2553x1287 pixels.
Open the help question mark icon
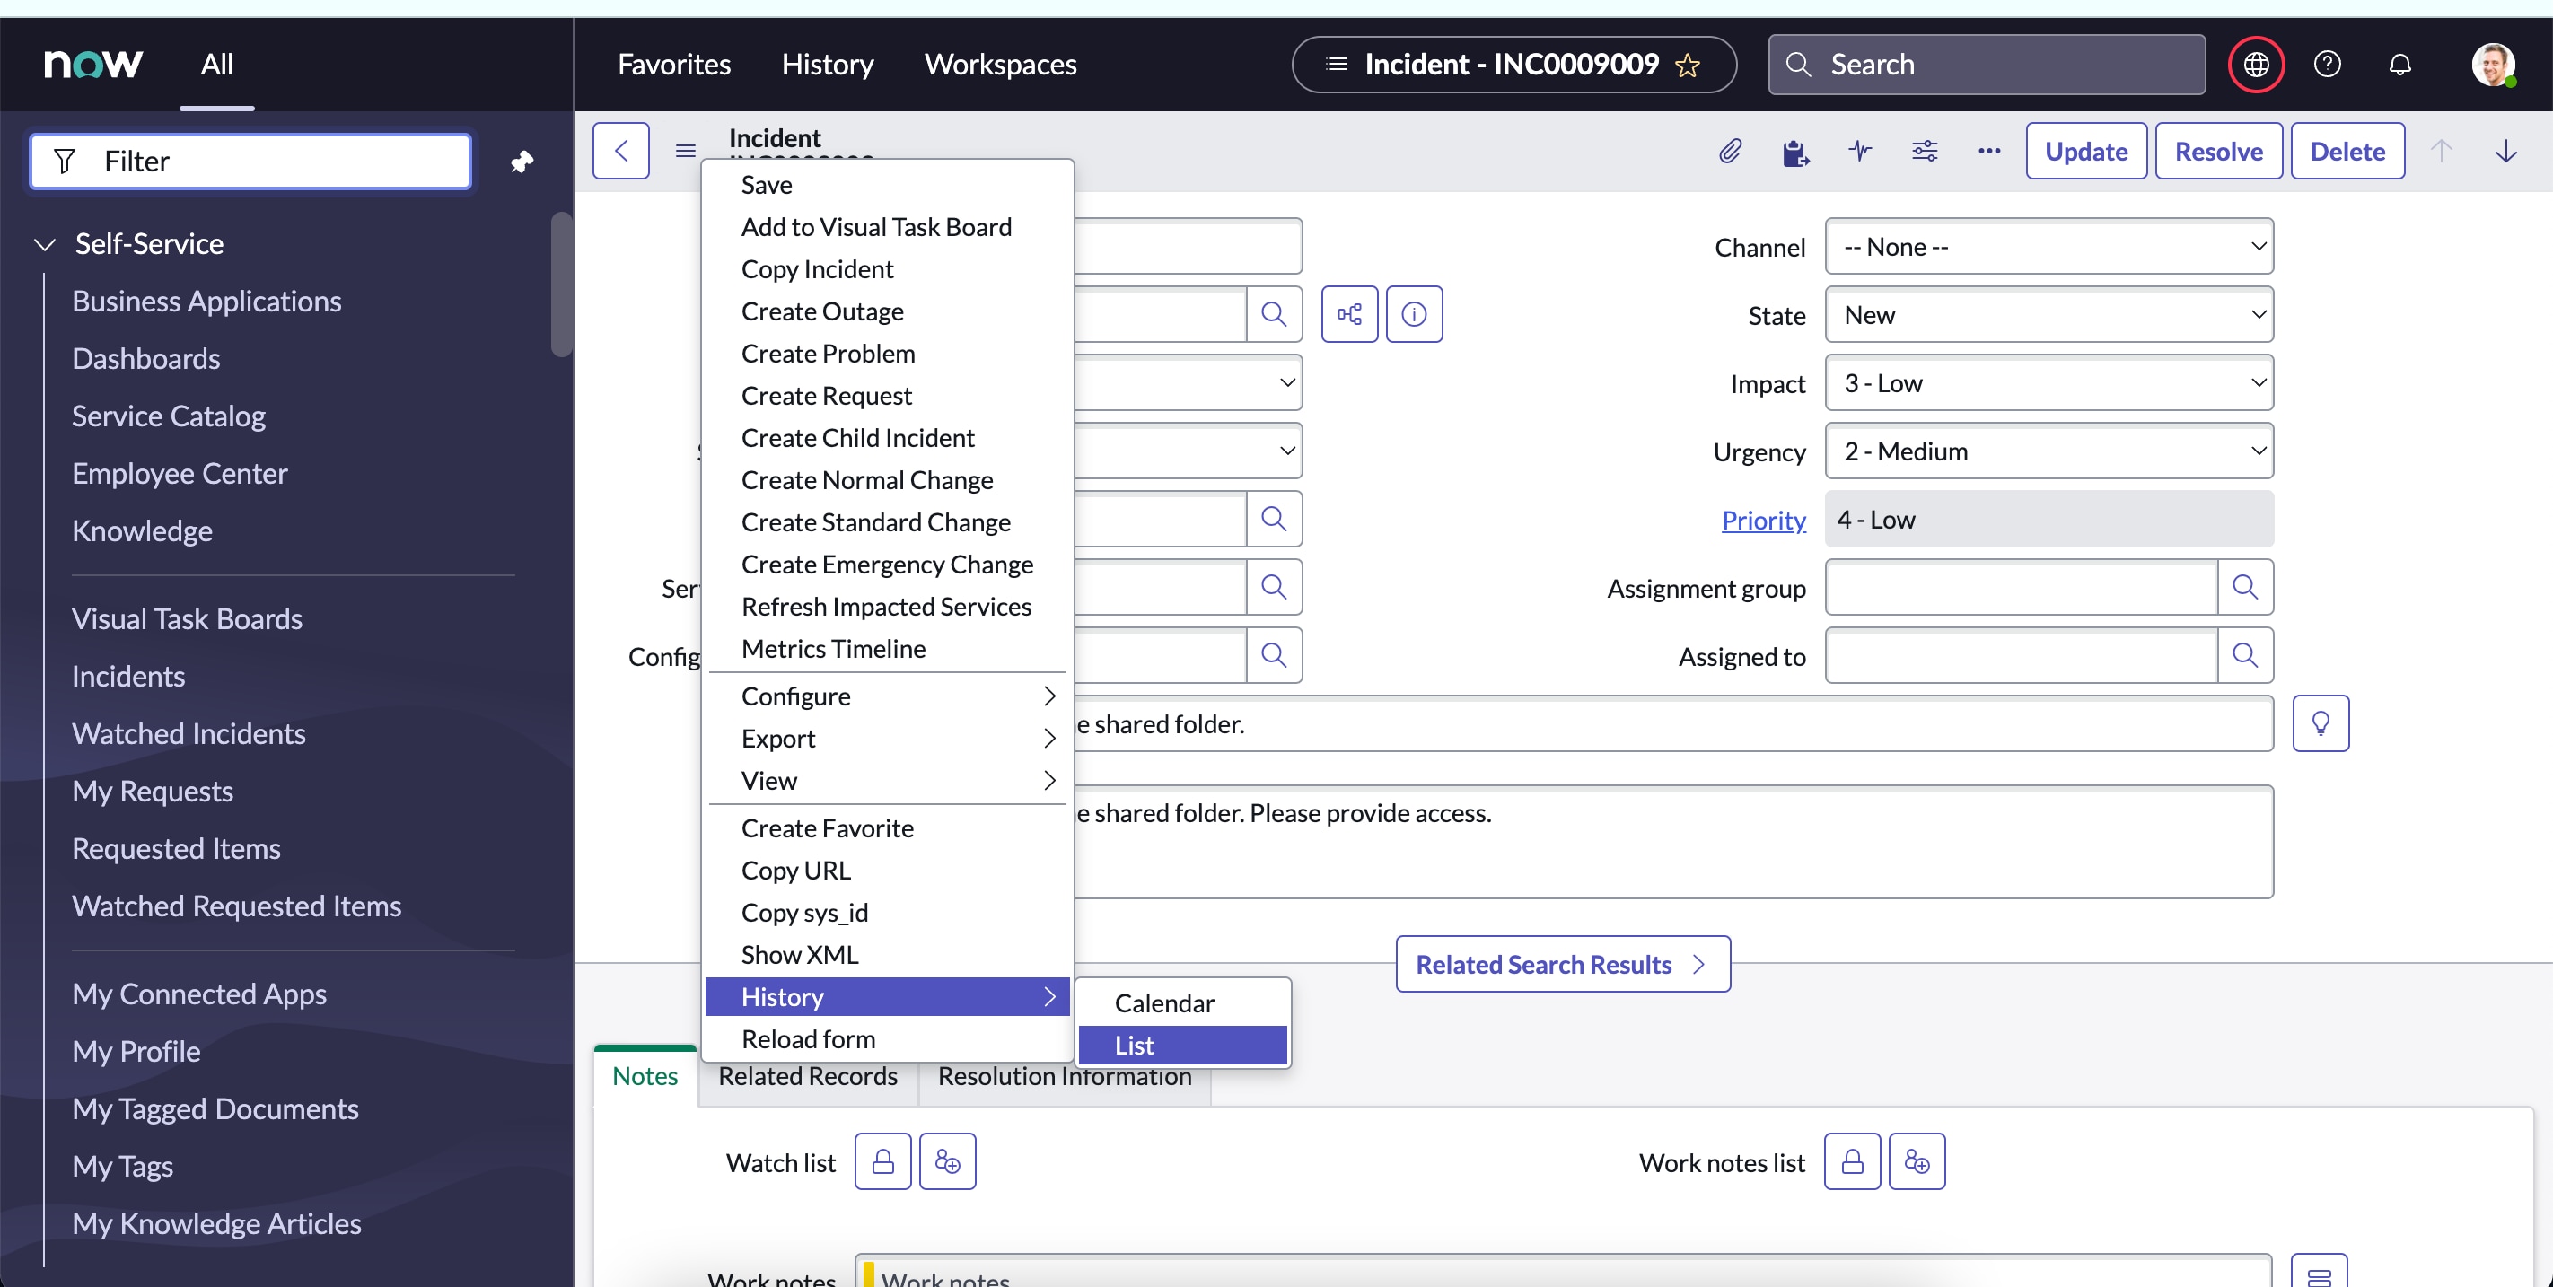(x=2327, y=65)
